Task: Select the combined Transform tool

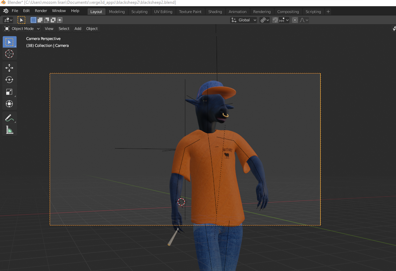Action: [9, 104]
